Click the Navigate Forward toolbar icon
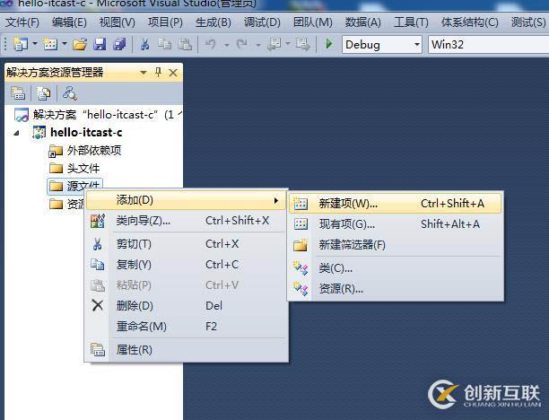Screen dimensions: 549x420 pos(303,45)
